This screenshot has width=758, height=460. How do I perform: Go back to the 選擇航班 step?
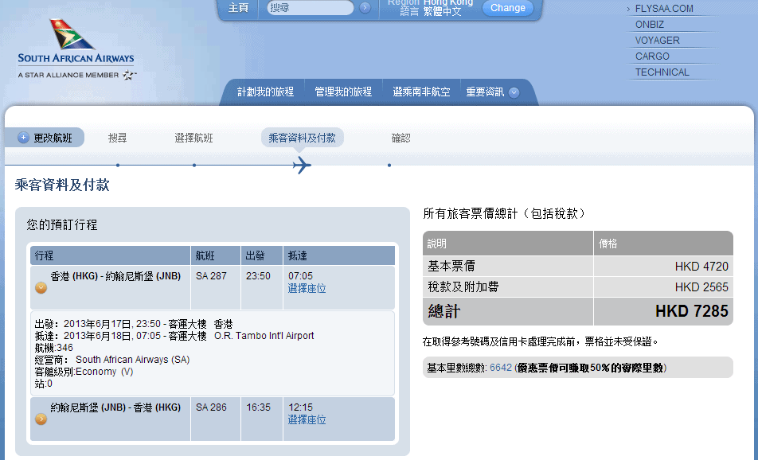[193, 138]
